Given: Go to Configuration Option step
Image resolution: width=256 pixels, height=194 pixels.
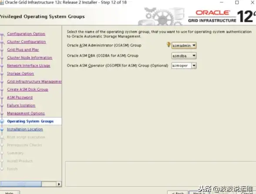Looking at the screenshot, I should (x=26, y=34).
